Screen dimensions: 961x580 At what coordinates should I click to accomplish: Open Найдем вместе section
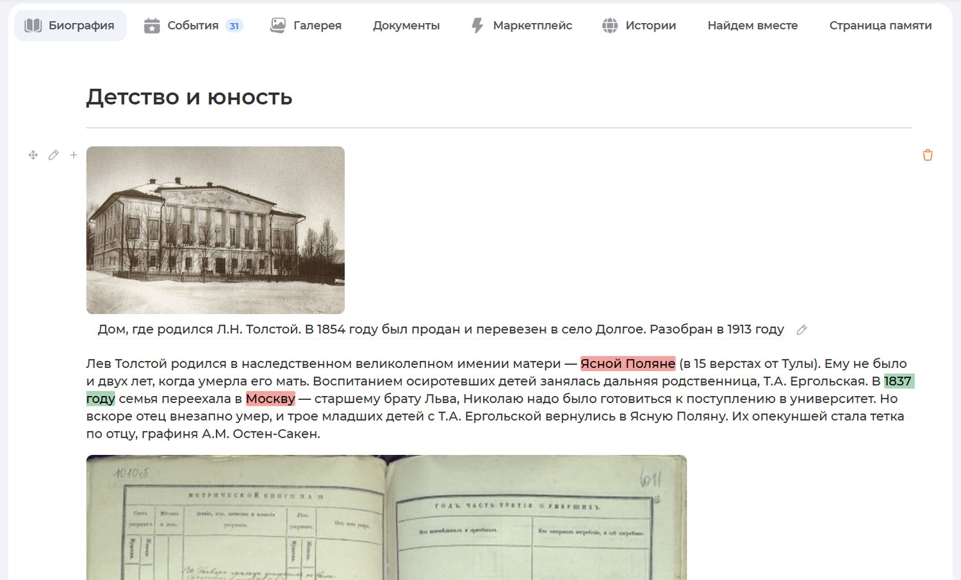(753, 26)
